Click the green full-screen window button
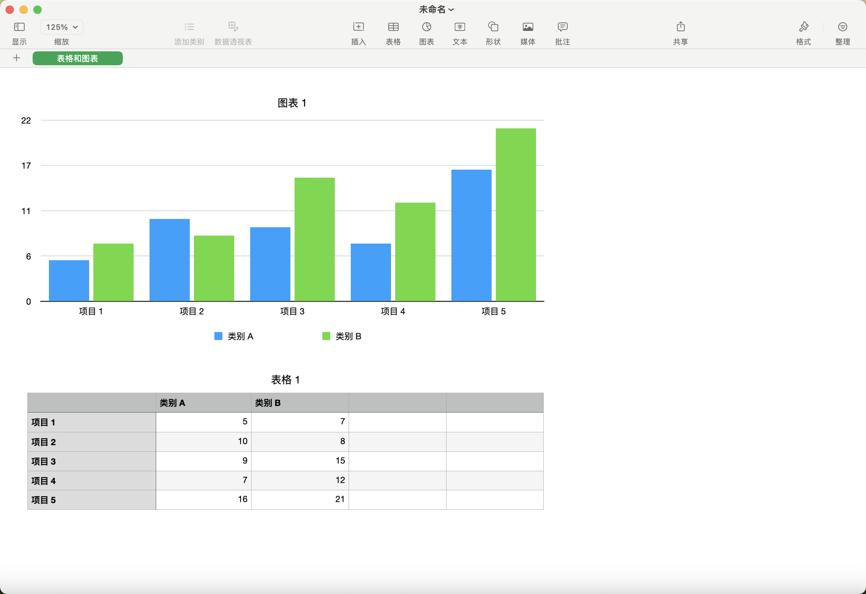 coord(37,10)
